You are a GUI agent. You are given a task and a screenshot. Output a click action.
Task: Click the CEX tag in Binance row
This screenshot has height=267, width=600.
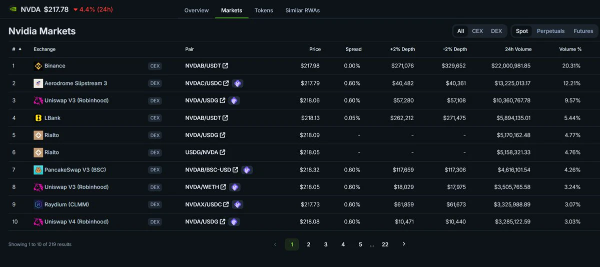(155, 66)
